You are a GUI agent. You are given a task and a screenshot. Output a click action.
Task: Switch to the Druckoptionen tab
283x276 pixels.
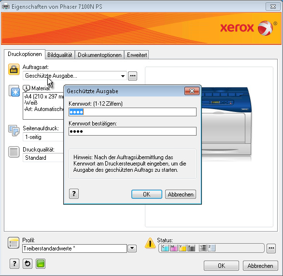pos(25,54)
